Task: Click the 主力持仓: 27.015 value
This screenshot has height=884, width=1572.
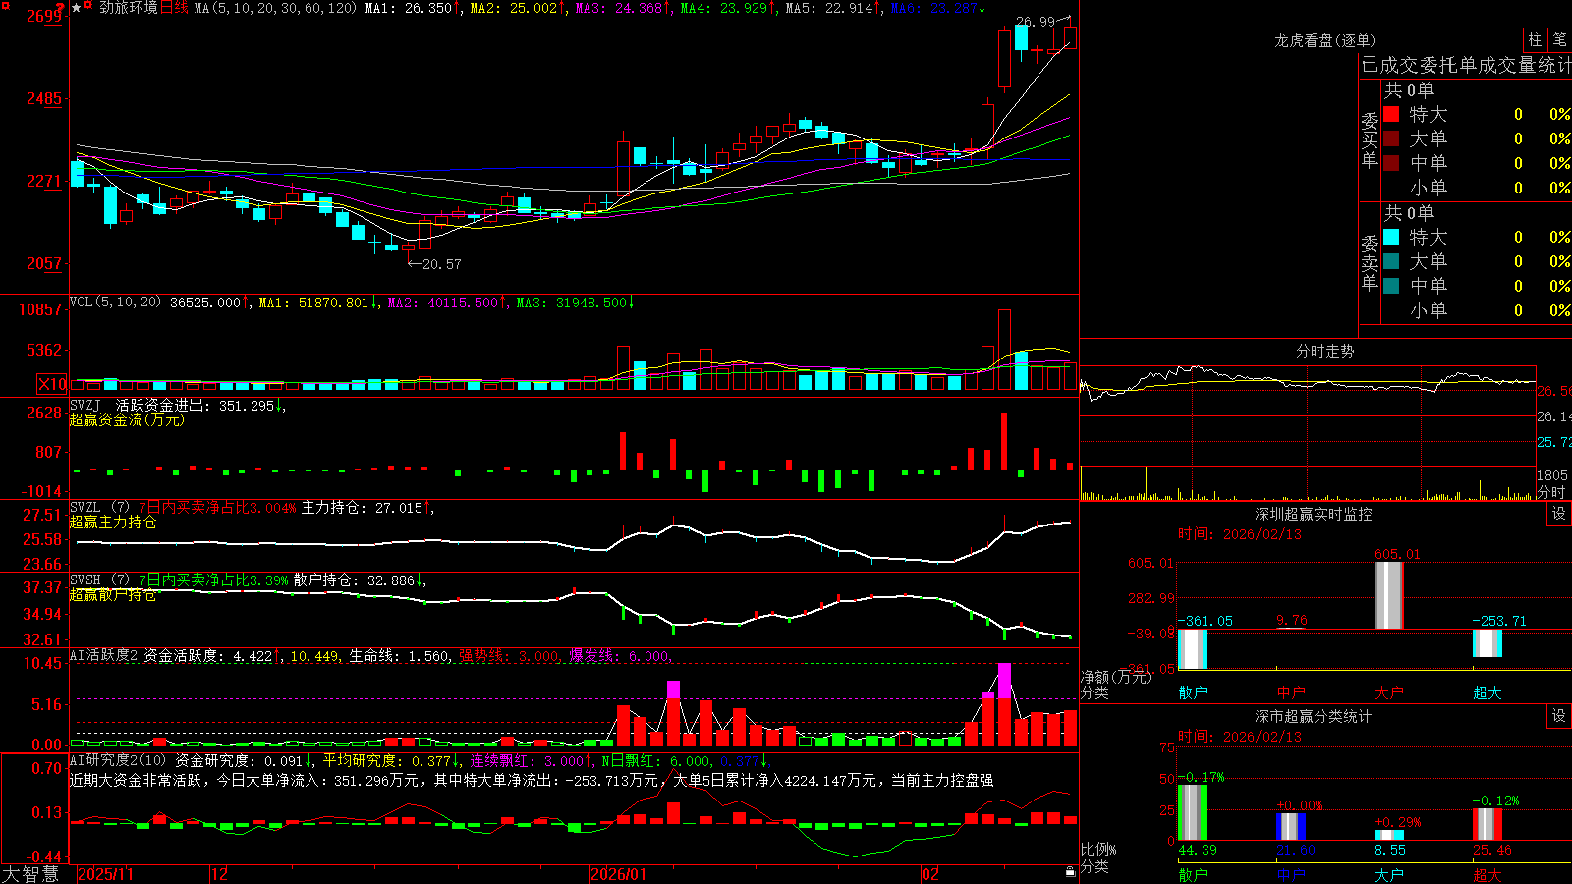Action: [362, 508]
